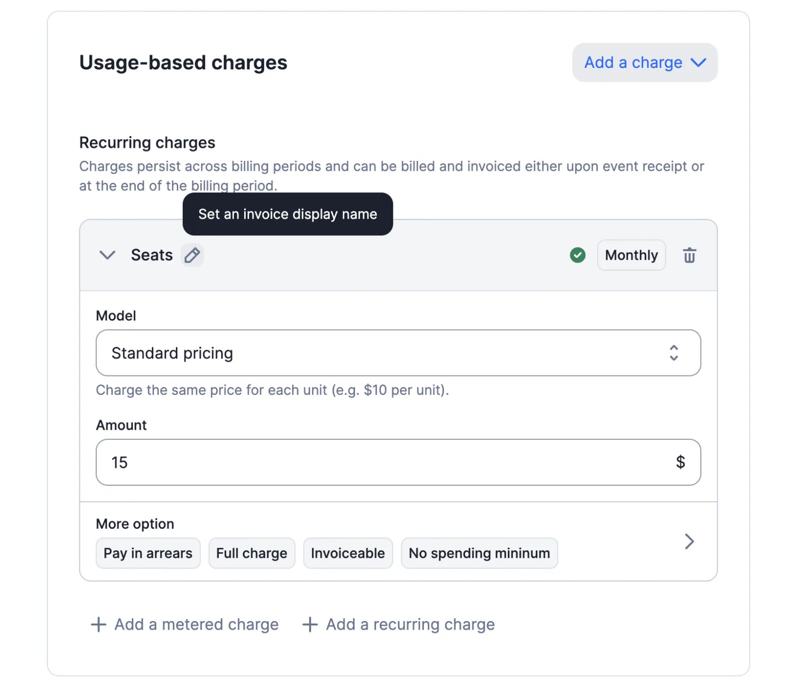Expand More option with the right chevron
Image resolution: width=799 pixels, height=688 pixels.
pos(690,541)
